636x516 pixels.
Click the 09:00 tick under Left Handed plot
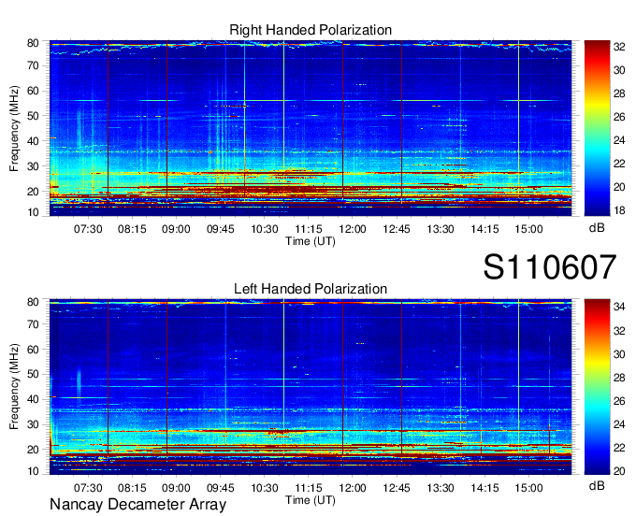[176, 488]
